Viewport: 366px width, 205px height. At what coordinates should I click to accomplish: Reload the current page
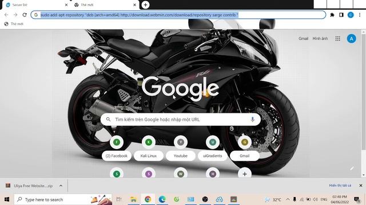point(25,15)
